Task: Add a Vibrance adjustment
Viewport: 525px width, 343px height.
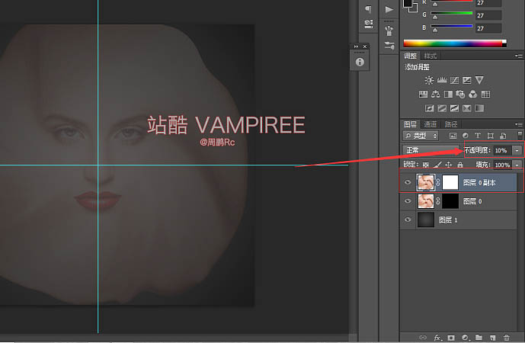Action: [479, 80]
